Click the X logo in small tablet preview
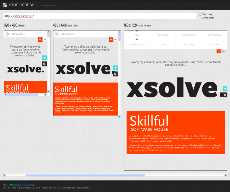 pyautogui.click(x=57, y=34)
